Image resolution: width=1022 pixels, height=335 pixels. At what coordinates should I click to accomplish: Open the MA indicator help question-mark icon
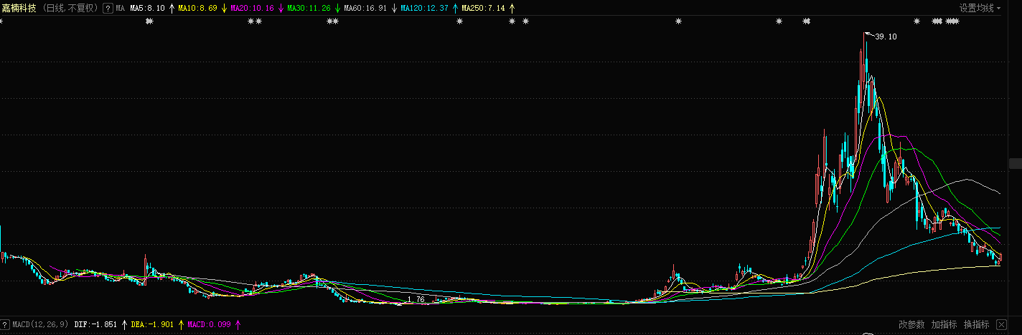click(x=108, y=8)
